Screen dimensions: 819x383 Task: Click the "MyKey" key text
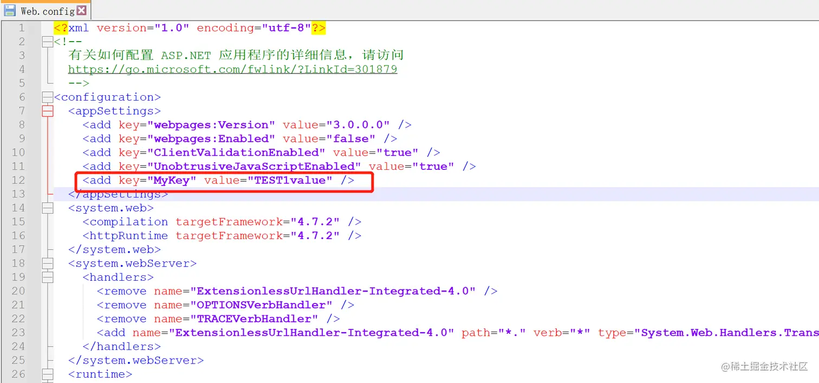click(x=172, y=180)
